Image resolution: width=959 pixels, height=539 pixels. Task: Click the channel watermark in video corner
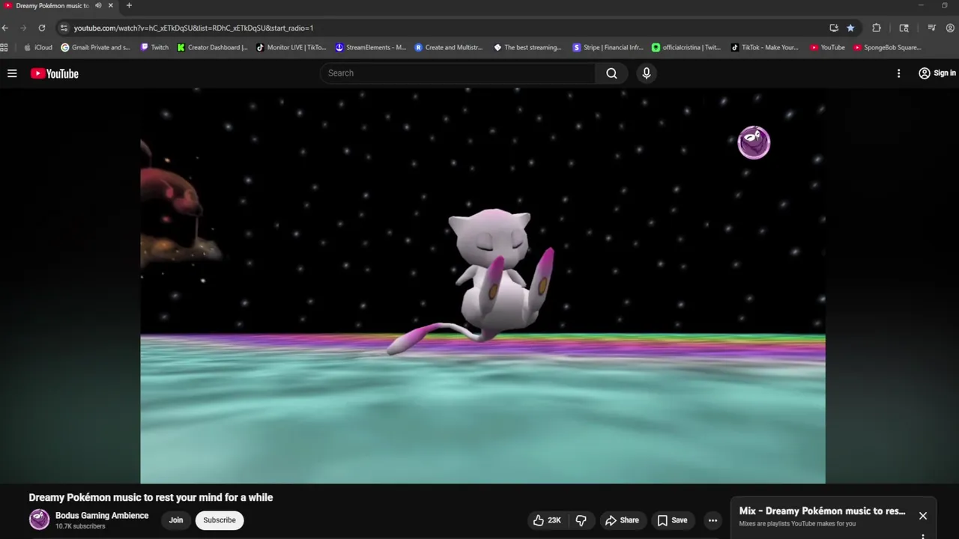coord(754,142)
